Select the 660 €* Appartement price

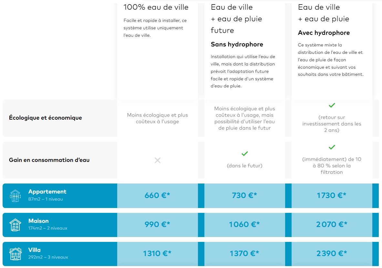158,195
